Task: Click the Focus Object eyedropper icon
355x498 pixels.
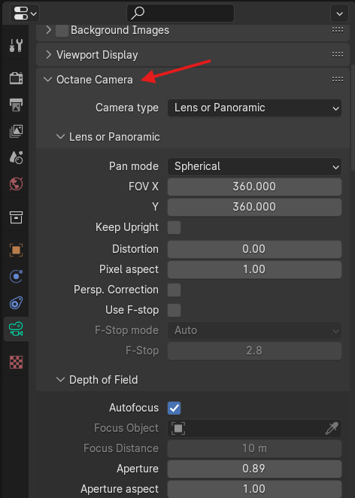Action: pos(332,428)
